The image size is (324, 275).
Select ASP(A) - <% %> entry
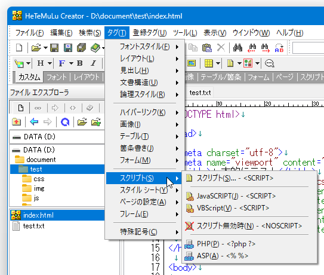[x=249, y=256]
